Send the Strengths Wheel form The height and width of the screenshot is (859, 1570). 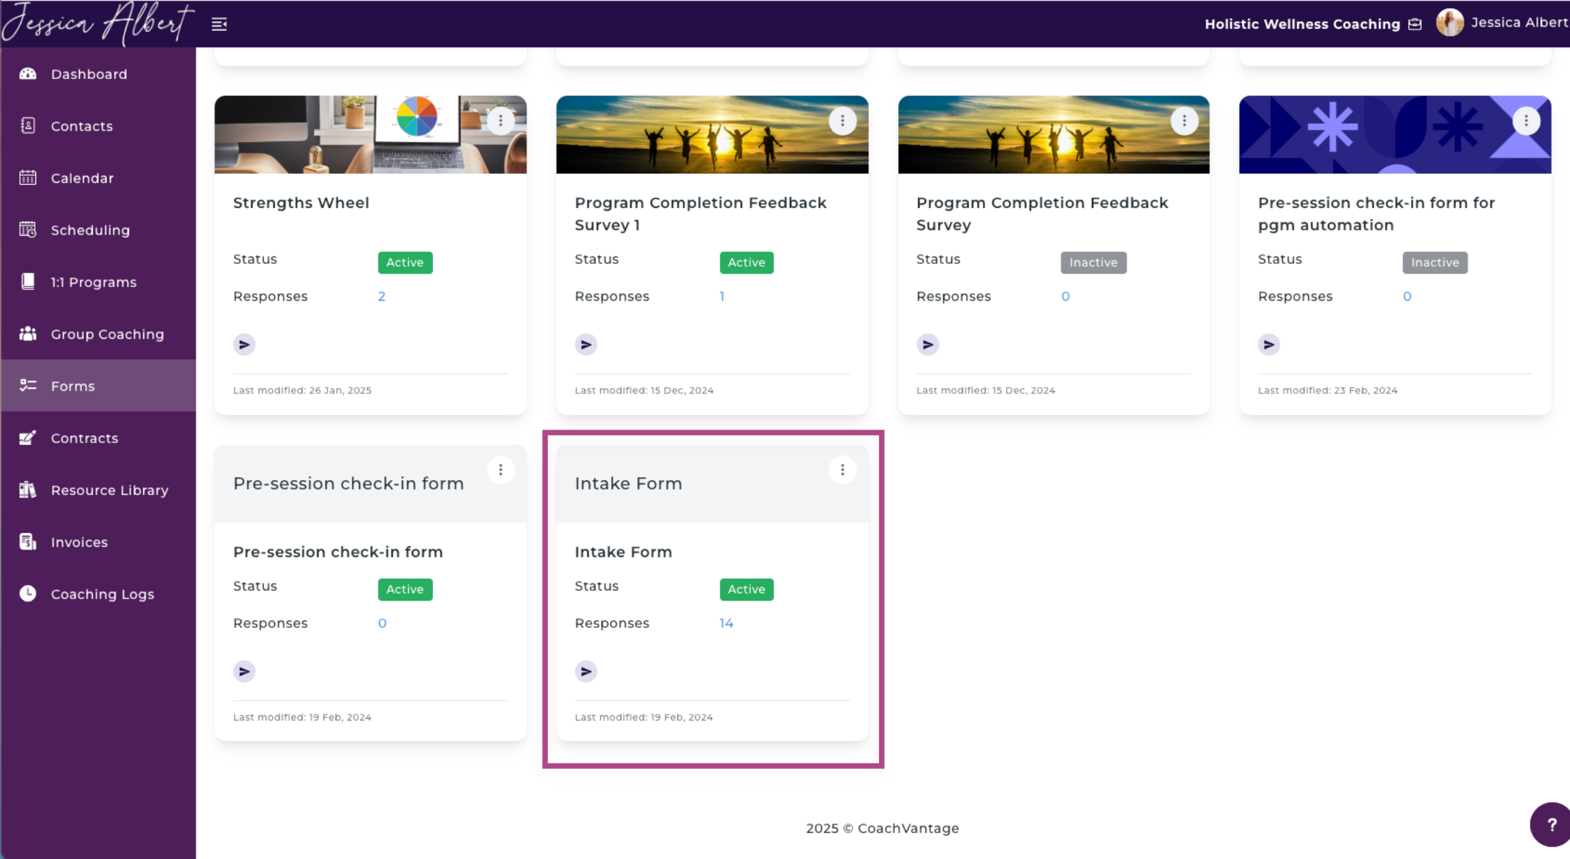pyautogui.click(x=244, y=345)
